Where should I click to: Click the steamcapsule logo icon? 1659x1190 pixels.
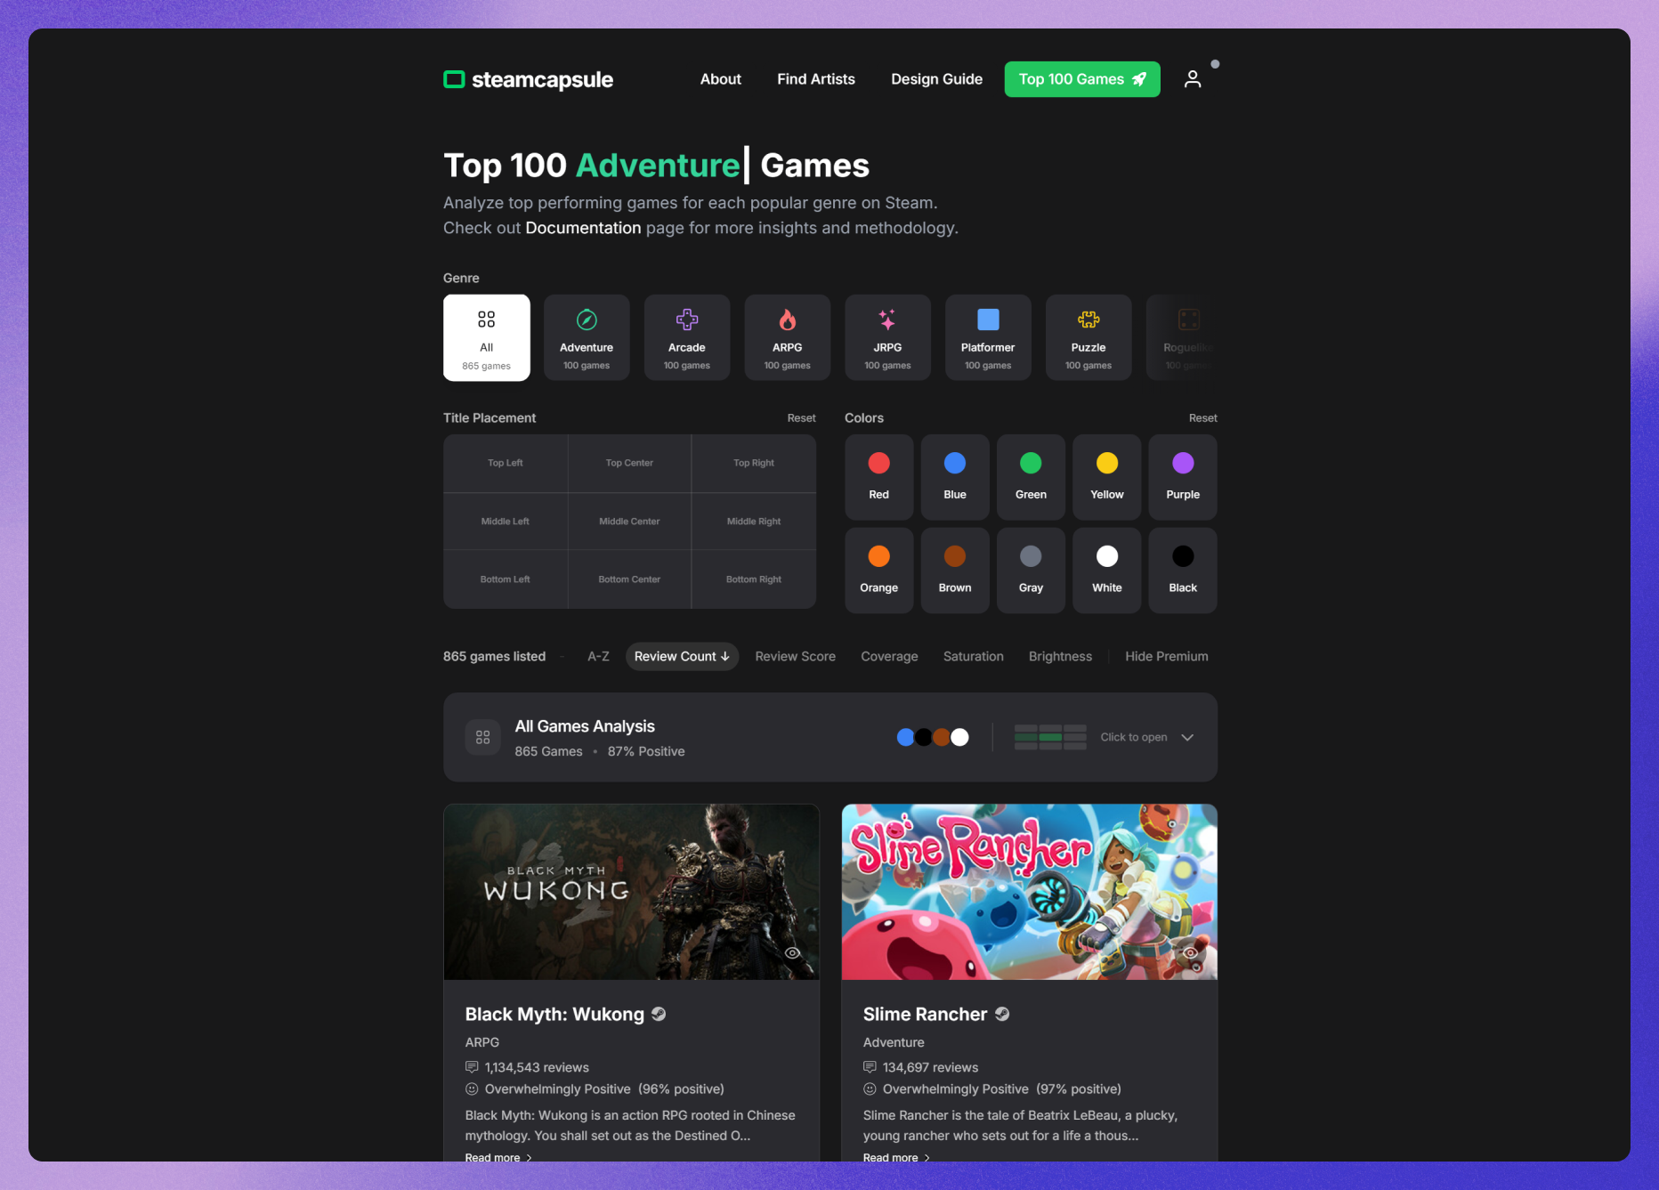coord(454,80)
